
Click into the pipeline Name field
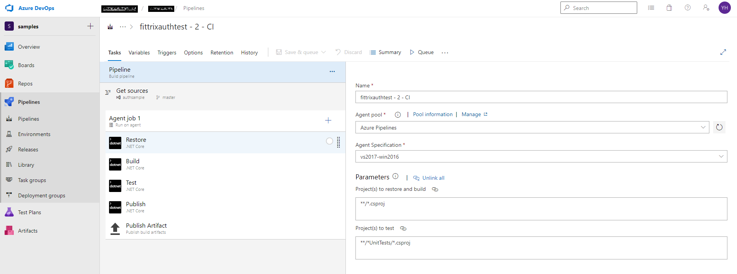point(541,97)
